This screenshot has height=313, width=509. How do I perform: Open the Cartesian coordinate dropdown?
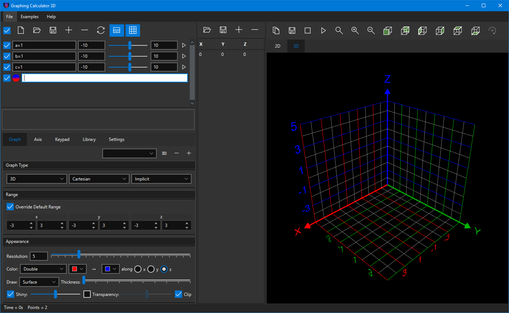pos(99,179)
